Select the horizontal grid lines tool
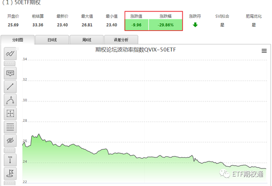 pyautogui.click(x=10, y=127)
